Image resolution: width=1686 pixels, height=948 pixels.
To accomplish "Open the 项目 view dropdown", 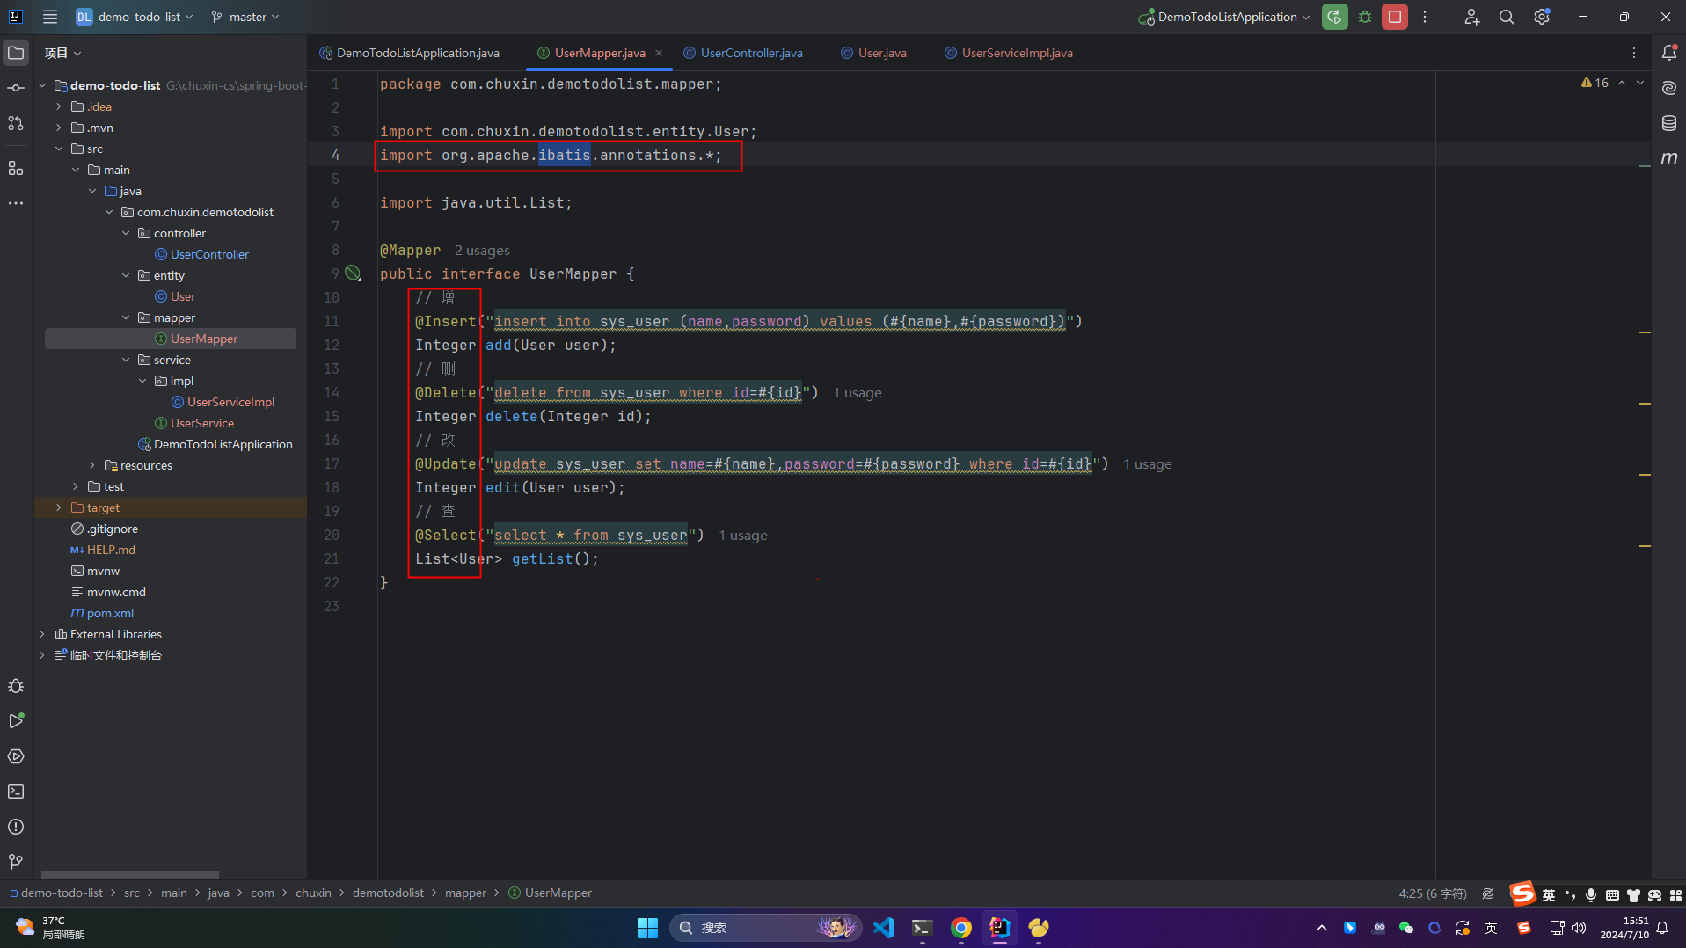I will (x=62, y=53).
